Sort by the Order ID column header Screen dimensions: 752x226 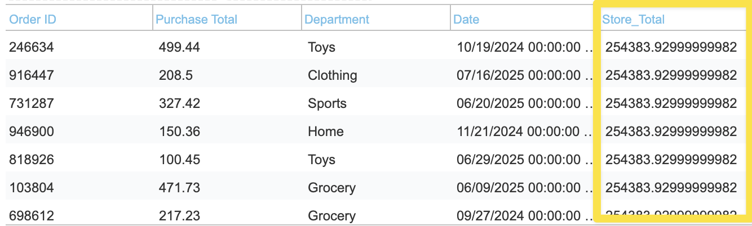(33, 19)
